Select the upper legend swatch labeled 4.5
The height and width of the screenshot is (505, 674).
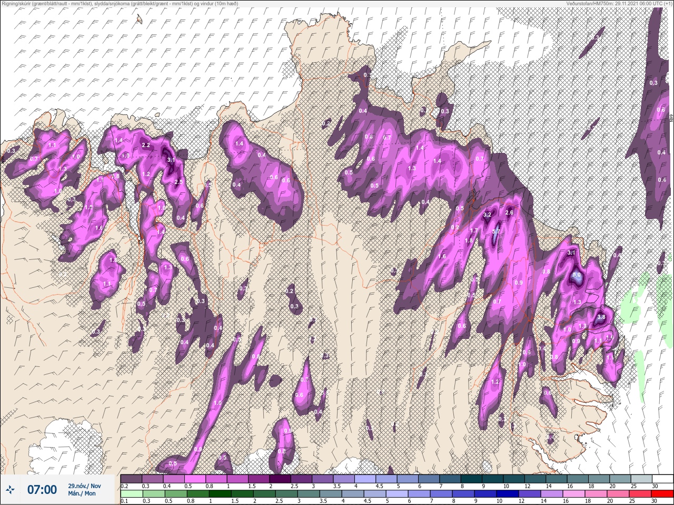click(x=388, y=479)
